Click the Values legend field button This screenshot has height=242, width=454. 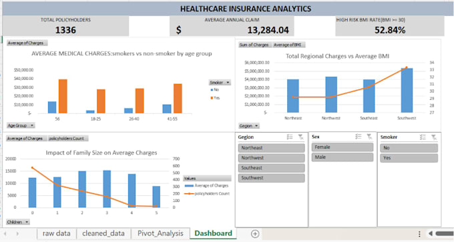tap(207, 179)
